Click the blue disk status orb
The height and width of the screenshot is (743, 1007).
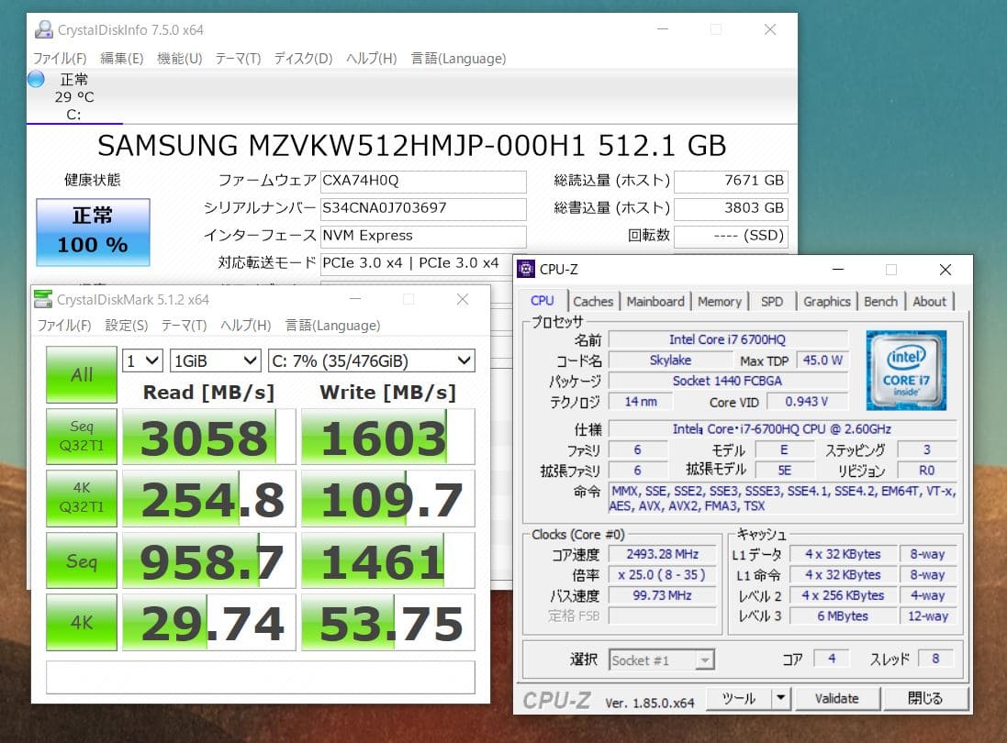pyautogui.click(x=36, y=80)
